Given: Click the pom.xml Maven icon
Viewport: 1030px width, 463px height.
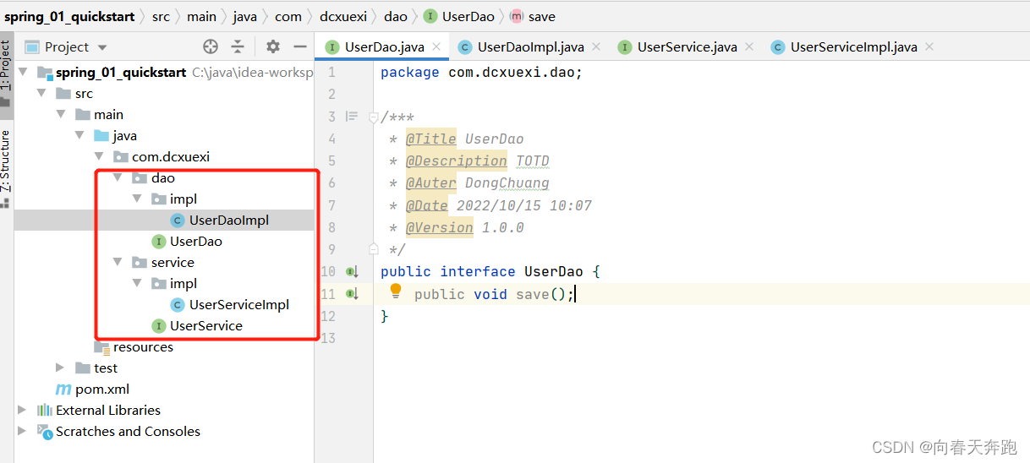Looking at the screenshot, I should [x=63, y=389].
